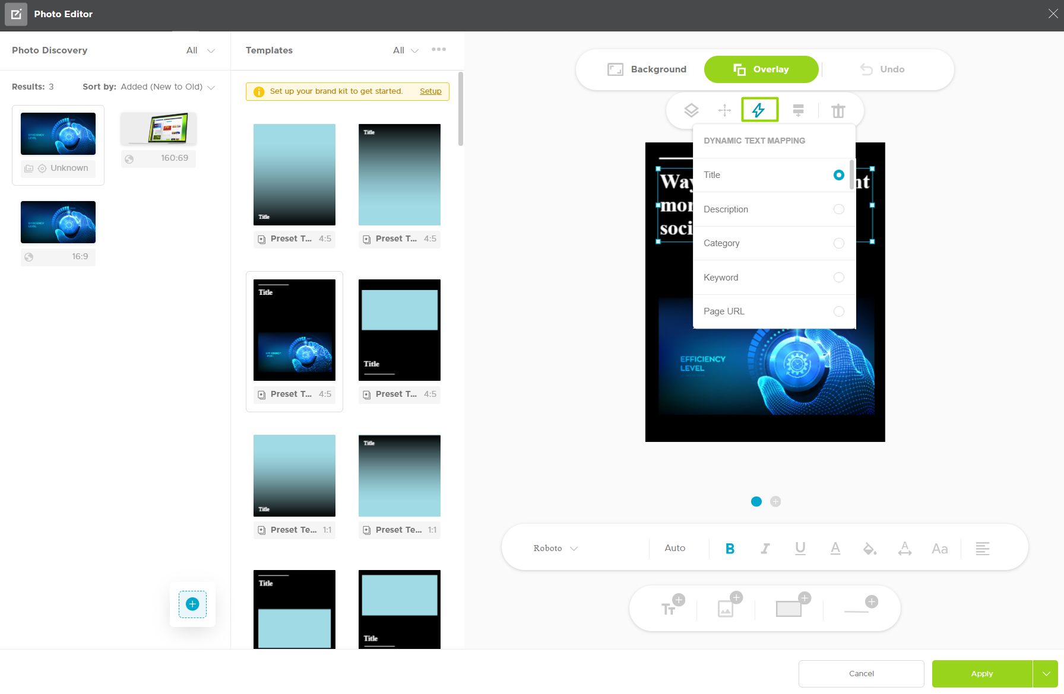Click the Setup brand kit link

(430, 91)
